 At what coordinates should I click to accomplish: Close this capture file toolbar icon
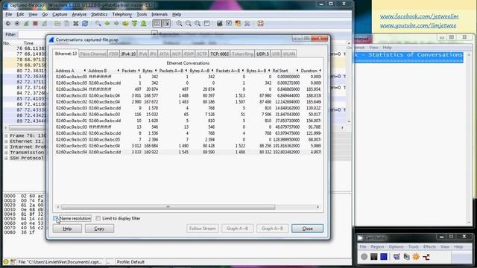pos(76,23)
